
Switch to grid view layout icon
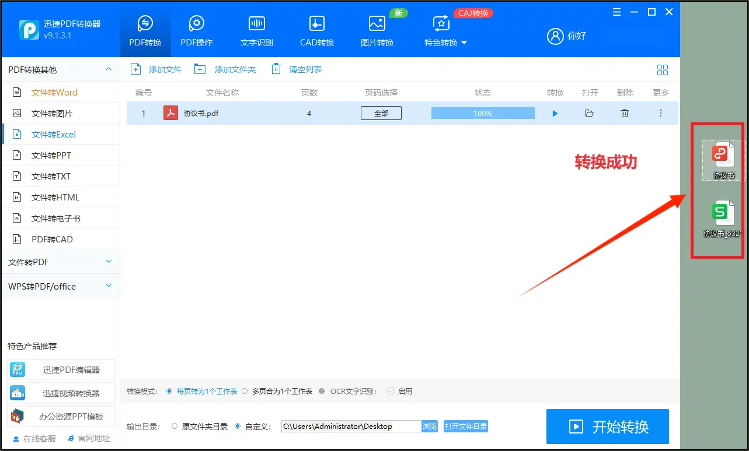point(662,70)
